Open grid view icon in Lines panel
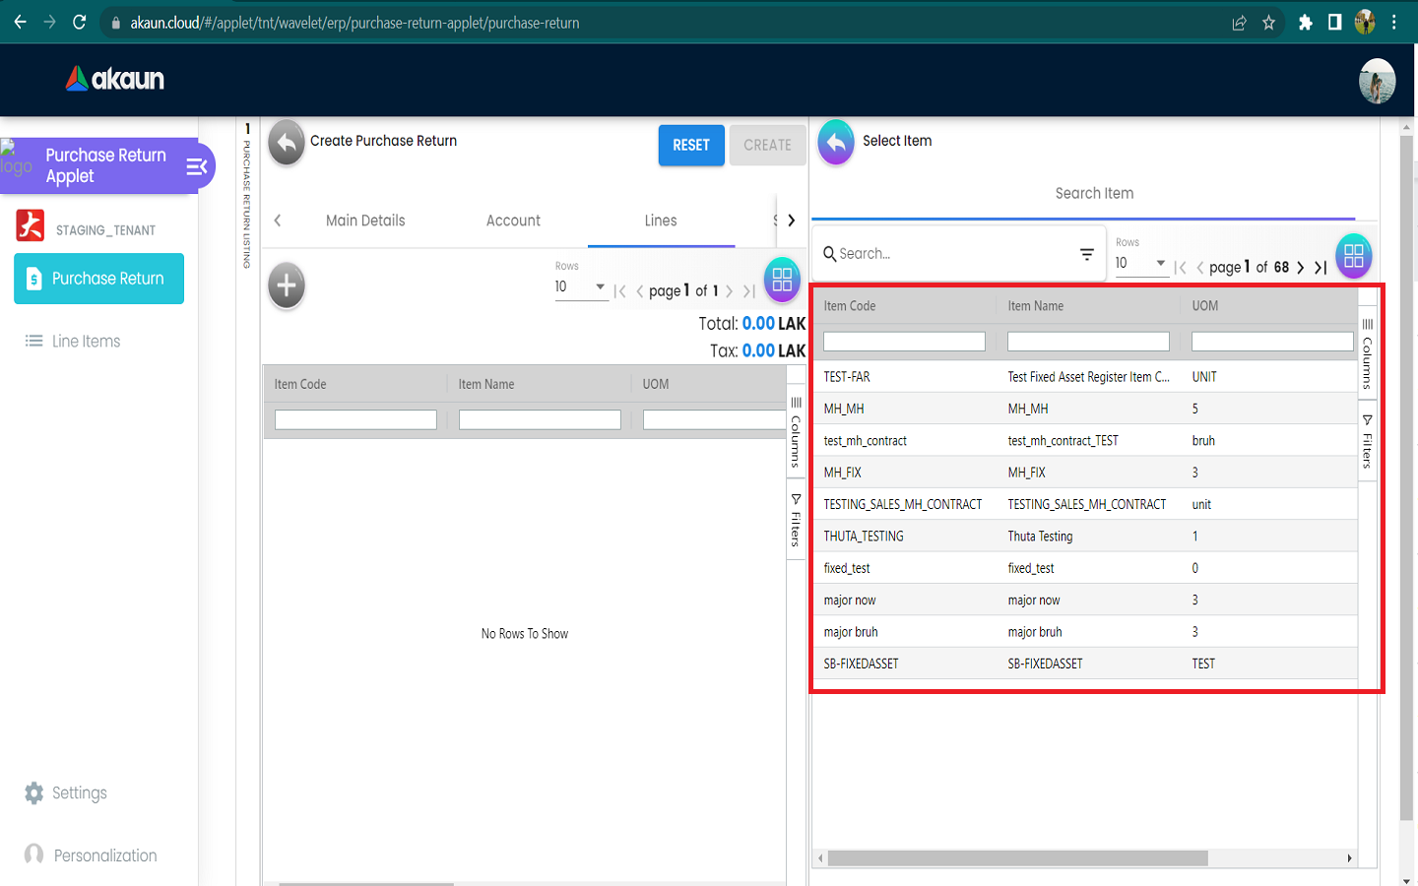This screenshot has width=1418, height=886. click(x=782, y=280)
